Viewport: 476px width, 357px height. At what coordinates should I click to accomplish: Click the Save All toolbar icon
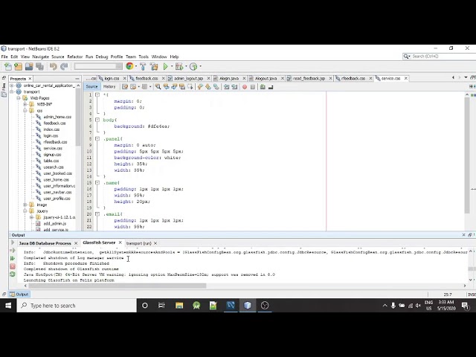(x=39, y=66)
